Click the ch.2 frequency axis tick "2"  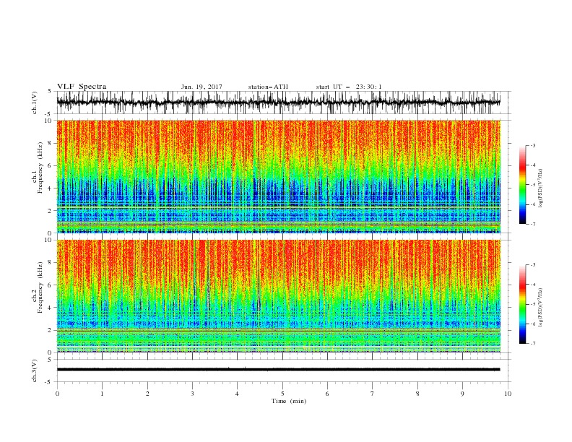click(x=51, y=330)
